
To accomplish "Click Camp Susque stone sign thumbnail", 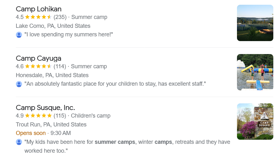I will [x=255, y=121].
